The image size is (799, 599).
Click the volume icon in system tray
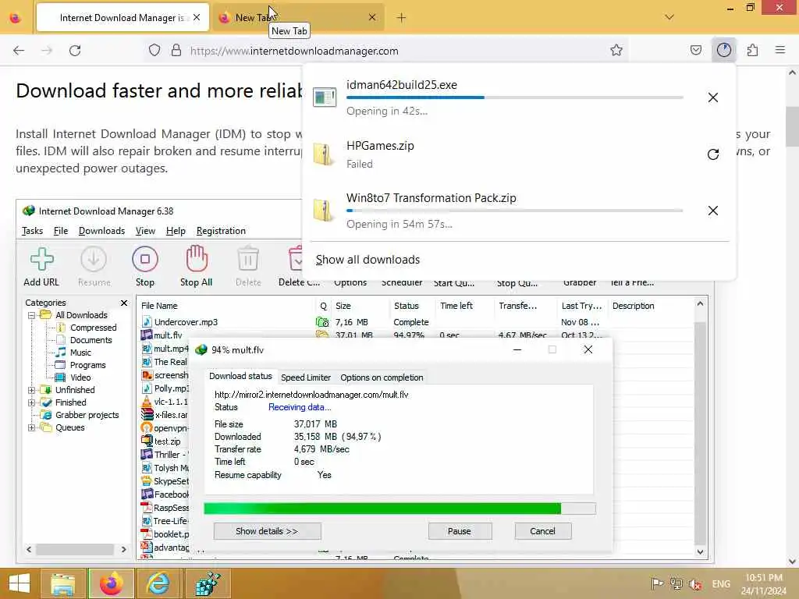[694, 584]
